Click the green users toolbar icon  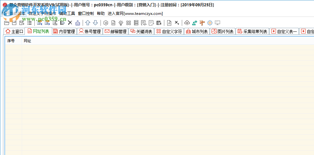coord(194,23)
